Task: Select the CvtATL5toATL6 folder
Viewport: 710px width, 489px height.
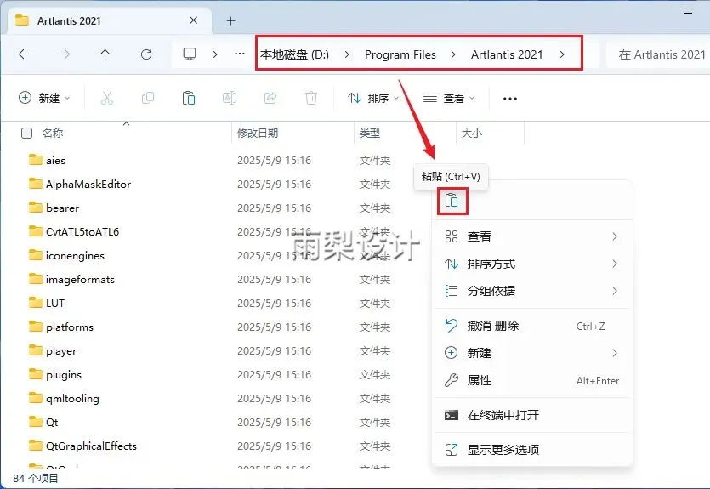Action: click(82, 231)
